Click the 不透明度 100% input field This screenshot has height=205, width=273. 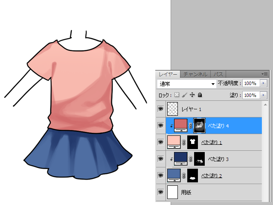[250, 83]
